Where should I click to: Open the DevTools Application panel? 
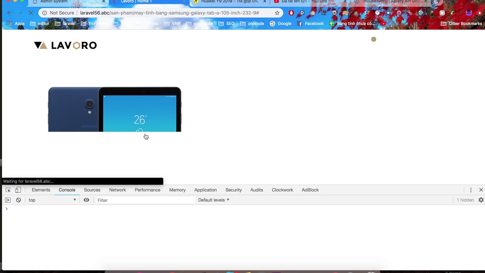click(205, 190)
